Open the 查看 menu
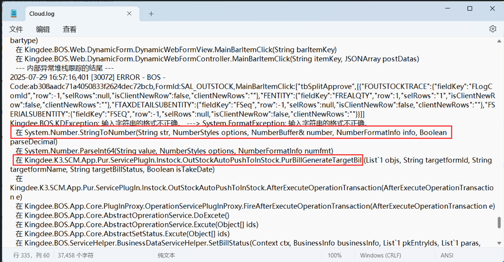 click(x=69, y=29)
